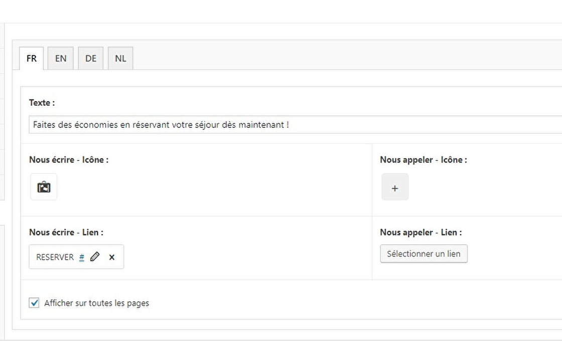Edit the RESERVER link with the pencil
562x341 pixels.
95,257
